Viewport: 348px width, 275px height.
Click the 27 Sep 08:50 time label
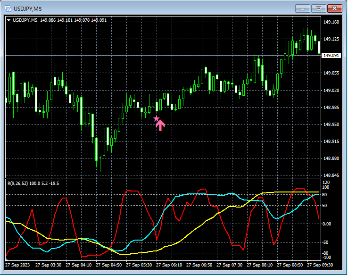(x=290, y=265)
